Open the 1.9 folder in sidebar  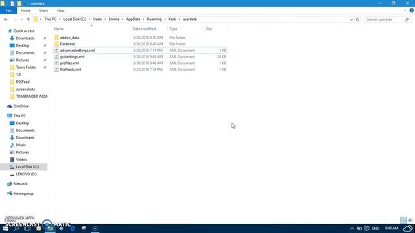point(18,74)
